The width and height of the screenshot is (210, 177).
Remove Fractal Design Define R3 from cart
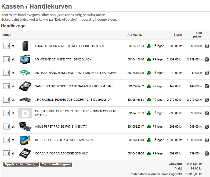207,46
